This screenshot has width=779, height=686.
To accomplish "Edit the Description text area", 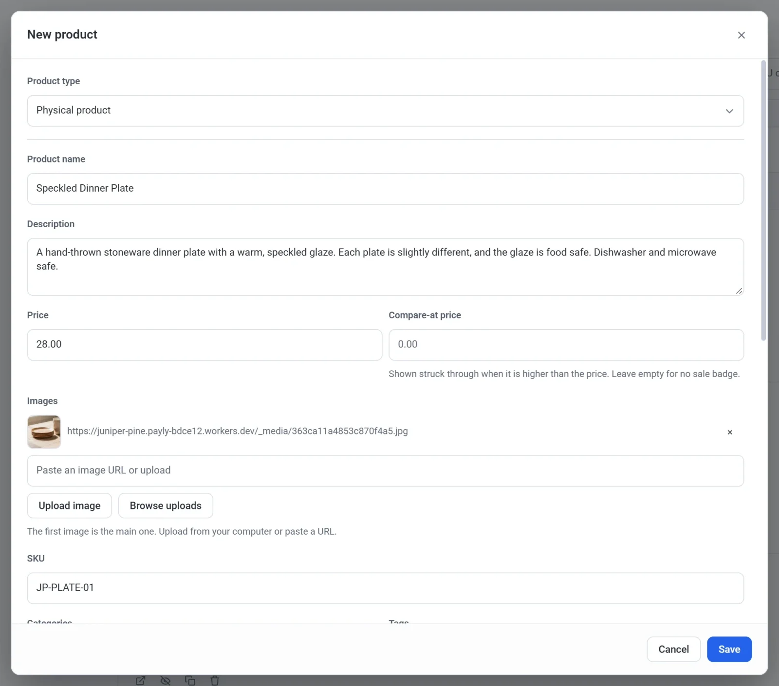I will coord(385,267).
